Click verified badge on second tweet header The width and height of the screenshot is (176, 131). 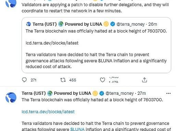(x=102, y=93)
